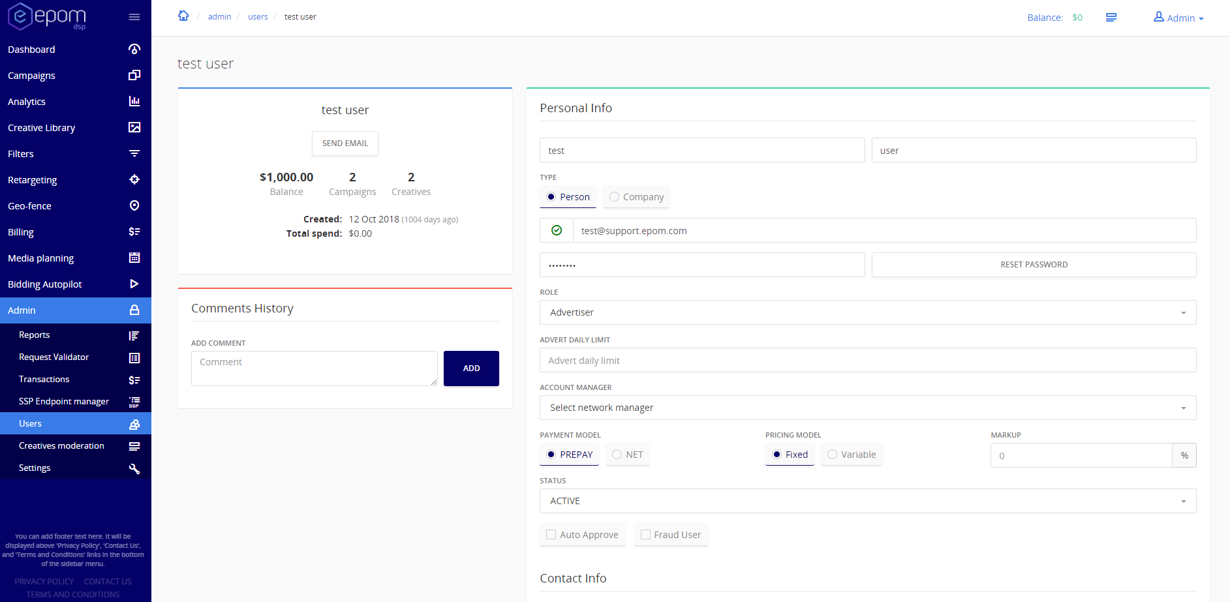Click the home icon in breadcrumb
1230x602 pixels.
[183, 16]
